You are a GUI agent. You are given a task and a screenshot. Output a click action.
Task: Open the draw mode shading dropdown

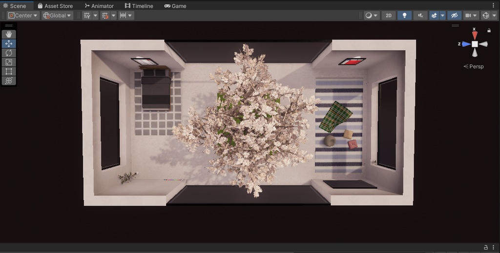coord(372,15)
